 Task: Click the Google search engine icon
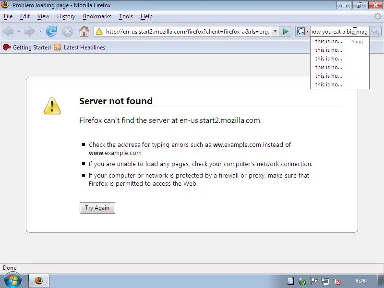tap(300, 31)
